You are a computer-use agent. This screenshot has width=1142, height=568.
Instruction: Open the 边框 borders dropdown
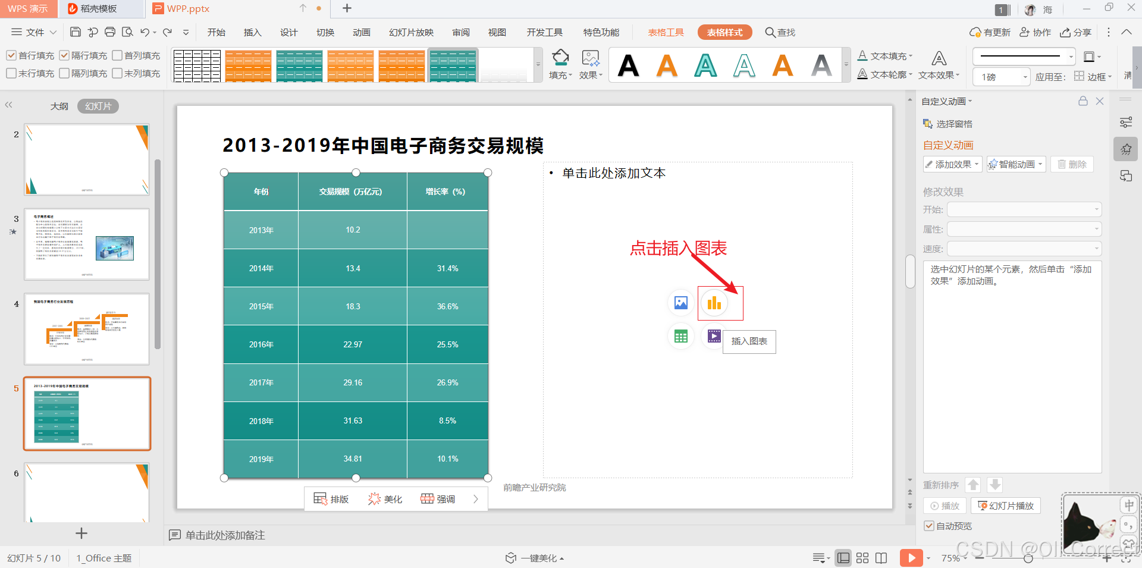tap(1093, 77)
